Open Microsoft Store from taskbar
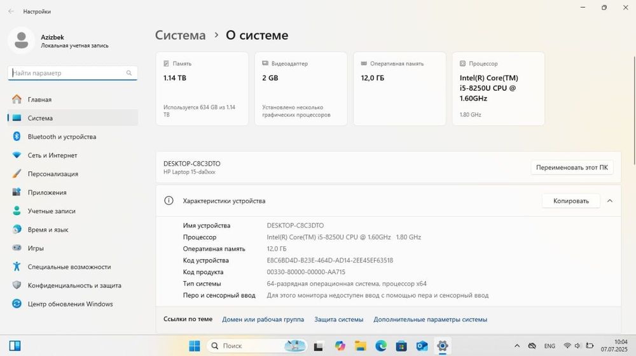Screen dimensions: 636x356 pos(401,346)
